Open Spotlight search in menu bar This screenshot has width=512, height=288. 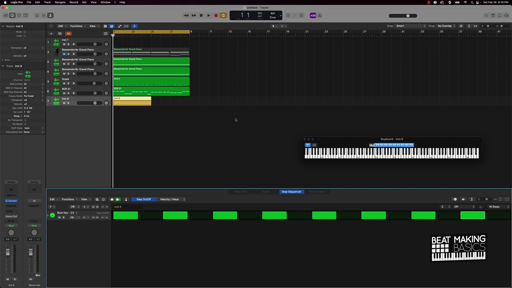[472, 2]
